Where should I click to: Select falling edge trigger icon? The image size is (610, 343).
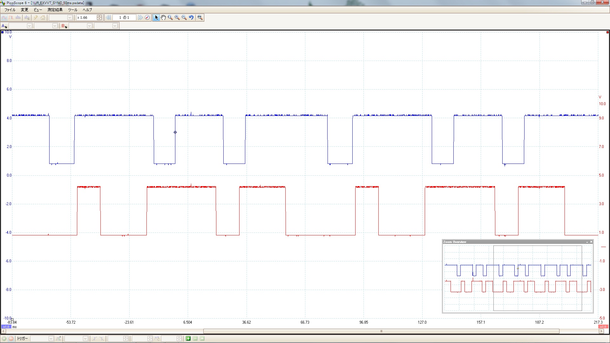point(102,339)
